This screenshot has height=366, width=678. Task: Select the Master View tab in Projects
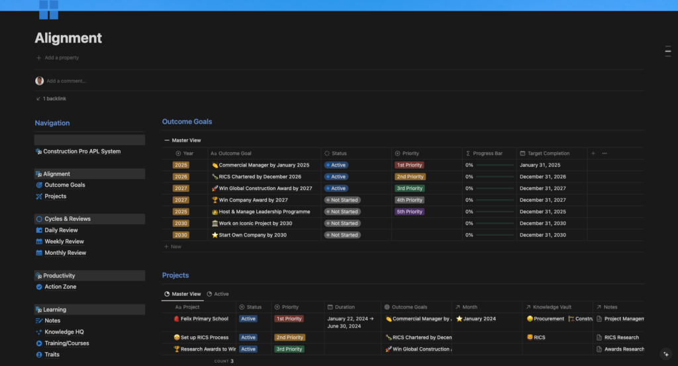coord(183,294)
